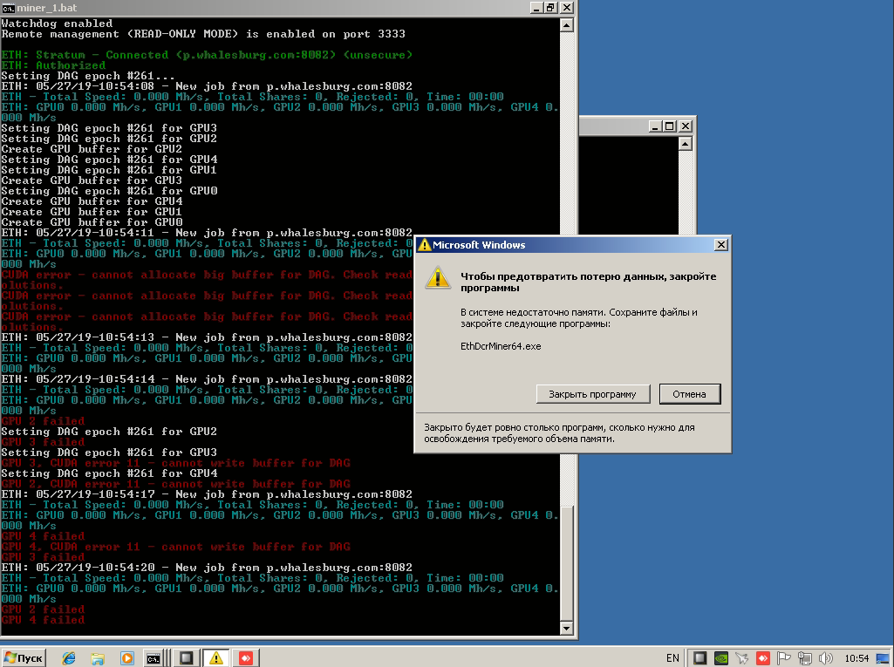This screenshot has height=667, width=894.
Task: Open the file explorer folder icon
Action: tap(98, 658)
